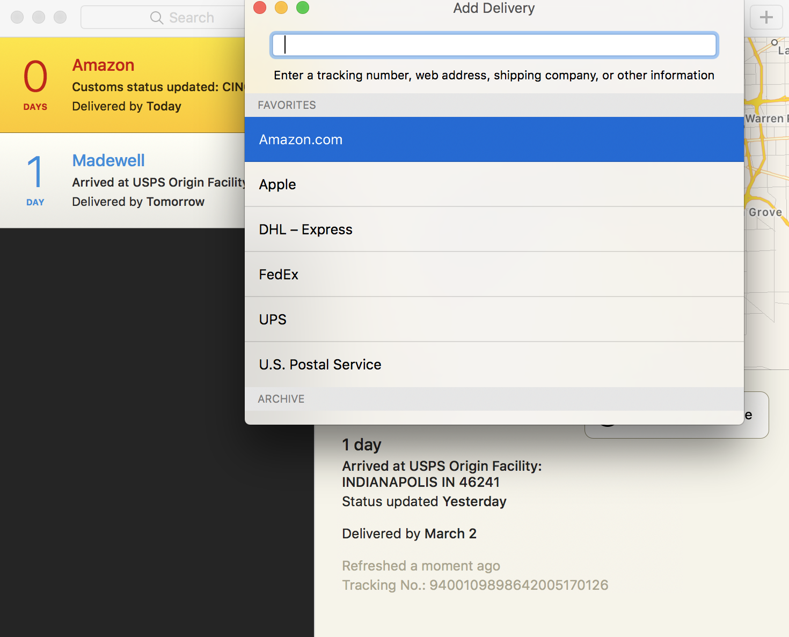Open the Amazon delivery in sidebar

[x=122, y=85]
